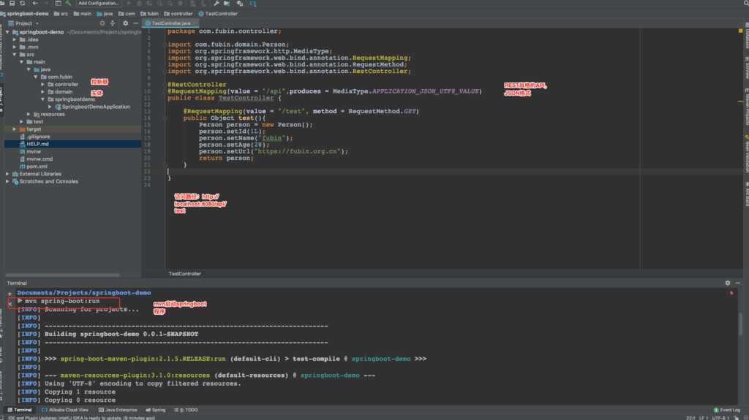Screen dimensions: 749x420
Task: Hide the Terminal panel with the minus icon
Action: (738, 283)
